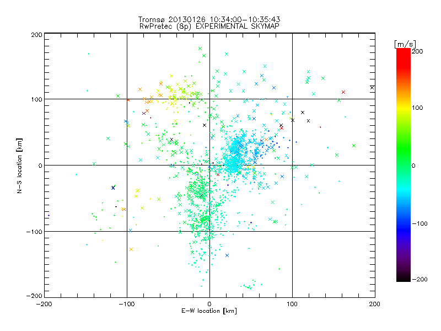Click the '[m/s]' colorbar unit label
This screenshot has width=441, height=331.
click(x=405, y=44)
